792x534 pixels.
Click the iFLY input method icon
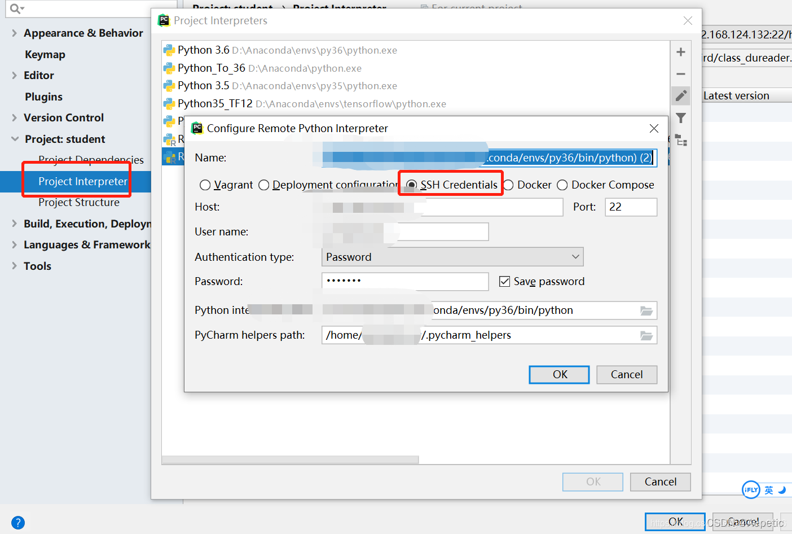pyautogui.click(x=751, y=489)
